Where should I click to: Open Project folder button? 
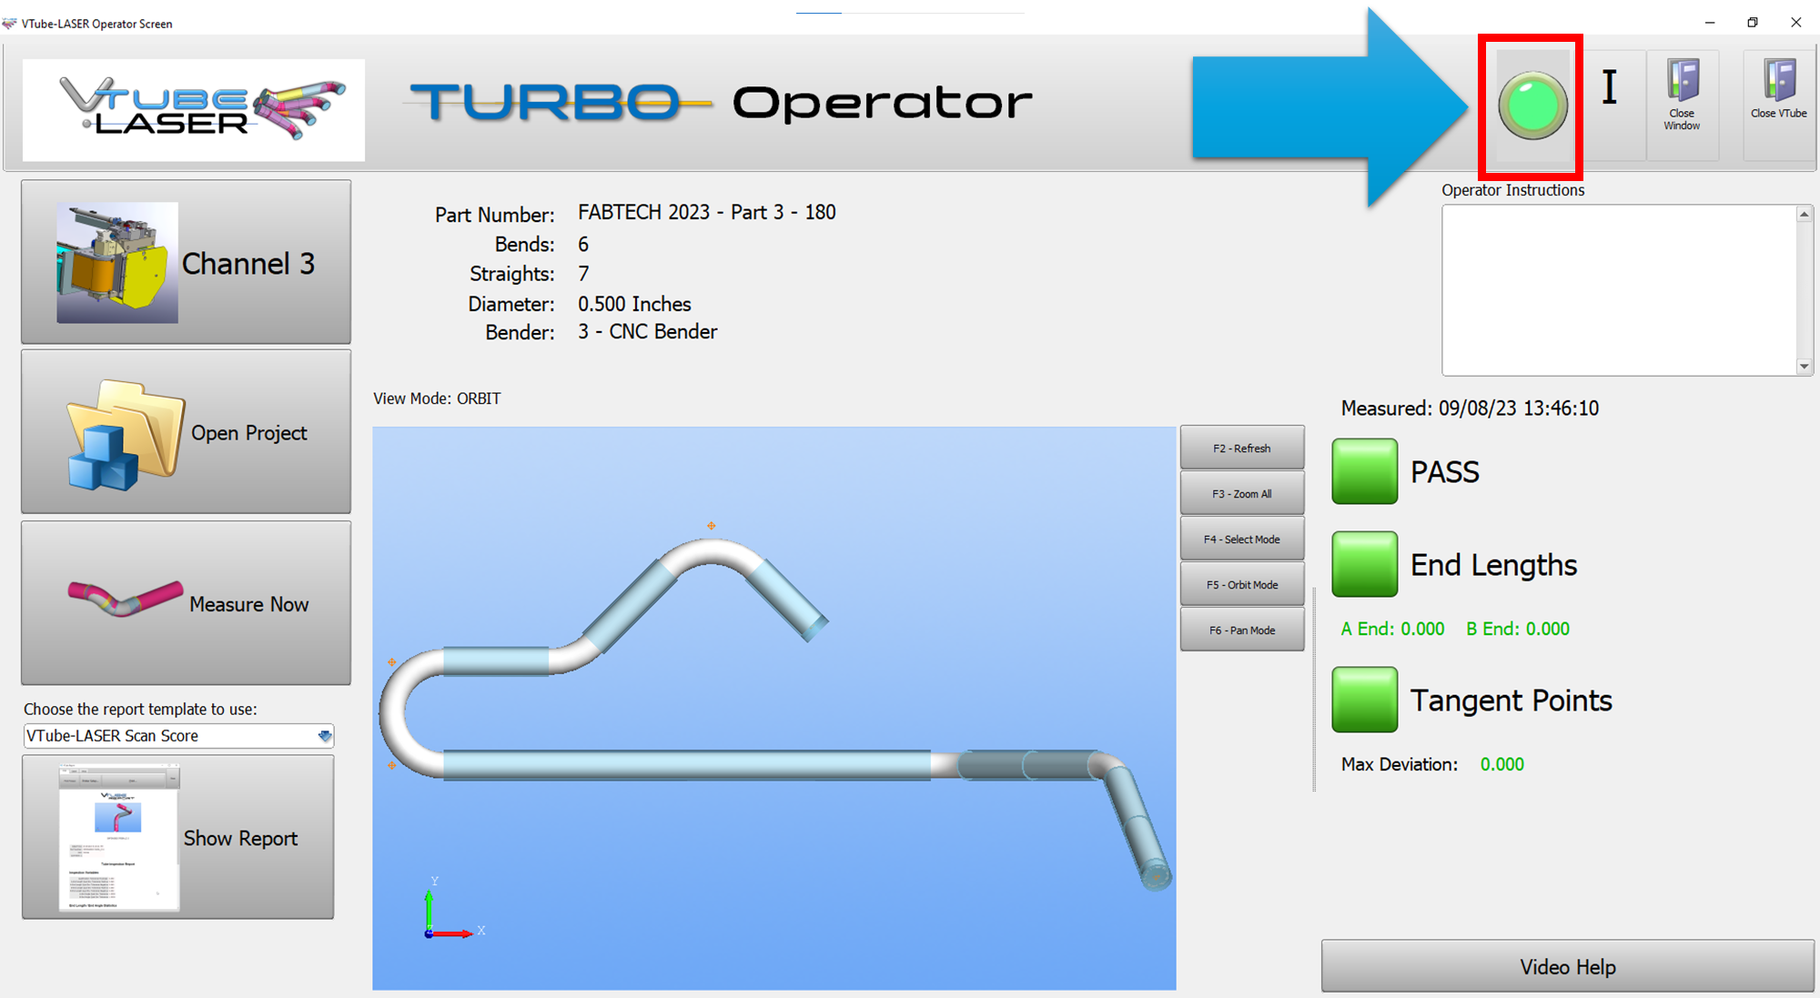pos(187,432)
